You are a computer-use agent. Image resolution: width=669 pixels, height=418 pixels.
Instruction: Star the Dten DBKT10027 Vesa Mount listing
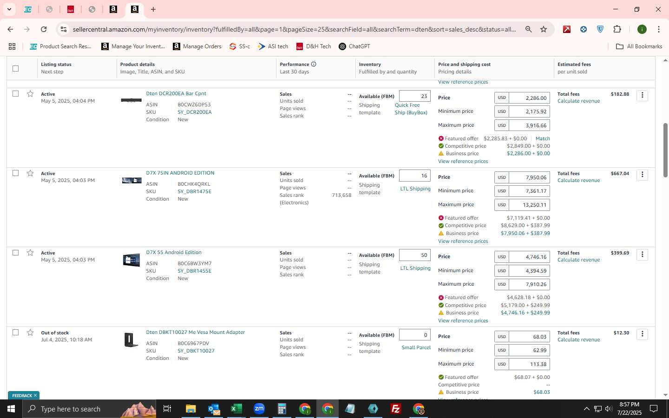click(30, 333)
